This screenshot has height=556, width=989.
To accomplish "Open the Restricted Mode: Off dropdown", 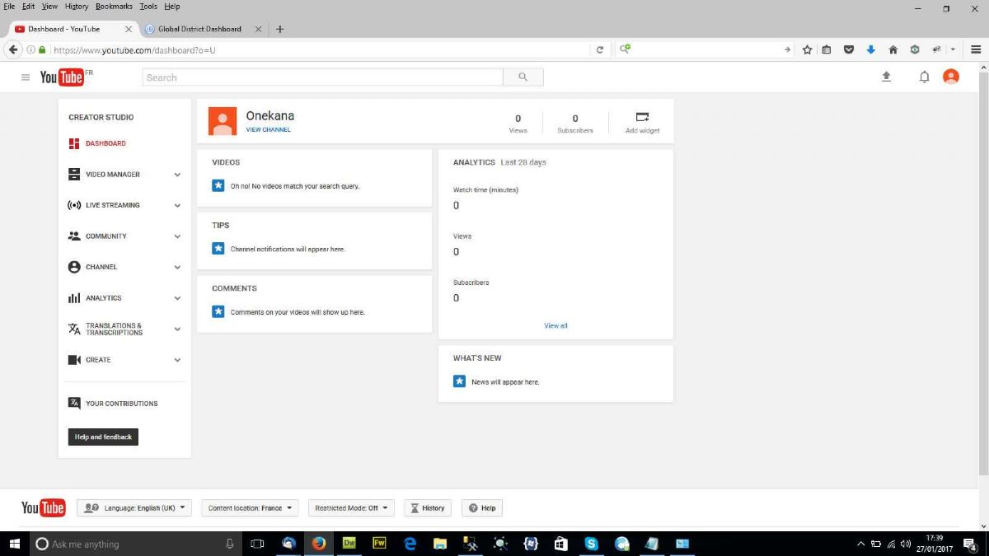I will (x=351, y=508).
